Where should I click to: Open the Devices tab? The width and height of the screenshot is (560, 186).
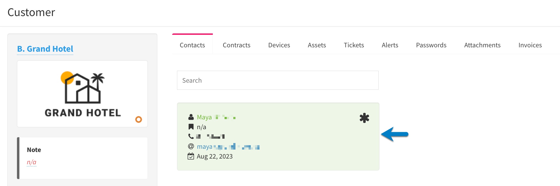tap(279, 45)
